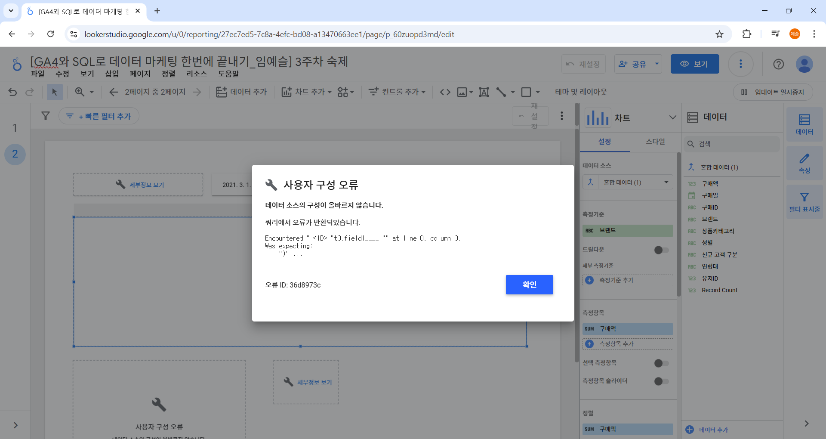Image resolution: width=826 pixels, height=439 pixels.
Task: Open the 수정 menu
Action: (62, 74)
